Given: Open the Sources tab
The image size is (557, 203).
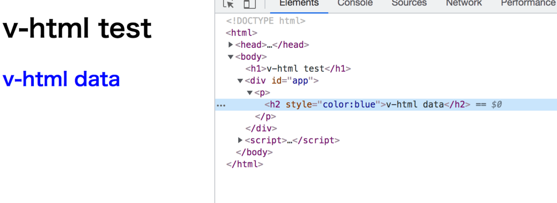Looking at the screenshot, I should (x=409, y=4).
